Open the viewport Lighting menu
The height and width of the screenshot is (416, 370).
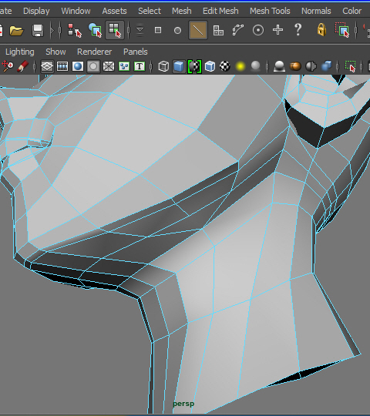pos(20,52)
